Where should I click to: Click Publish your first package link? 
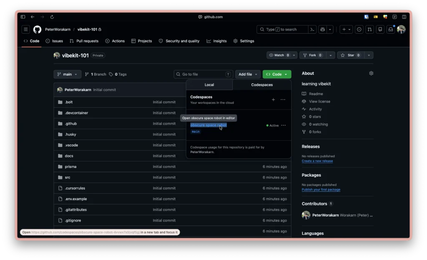[321, 190]
